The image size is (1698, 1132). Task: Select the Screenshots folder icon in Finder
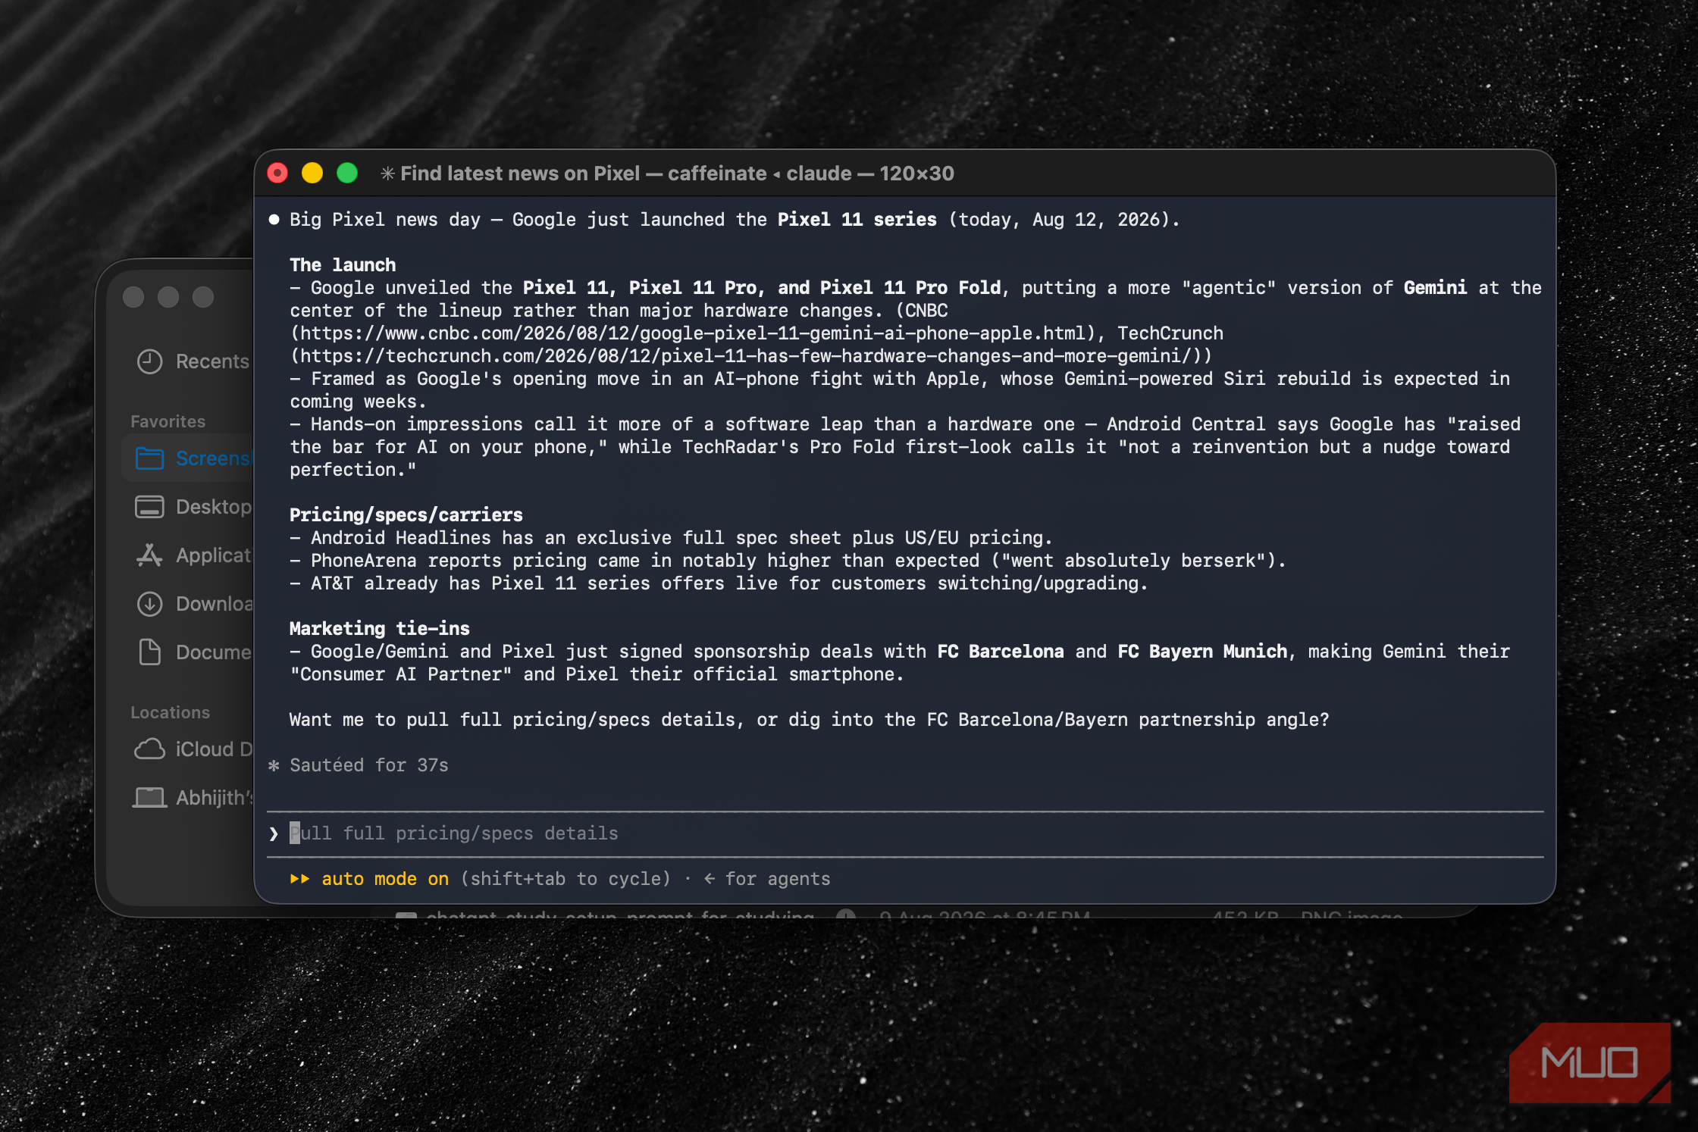point(149,458)
